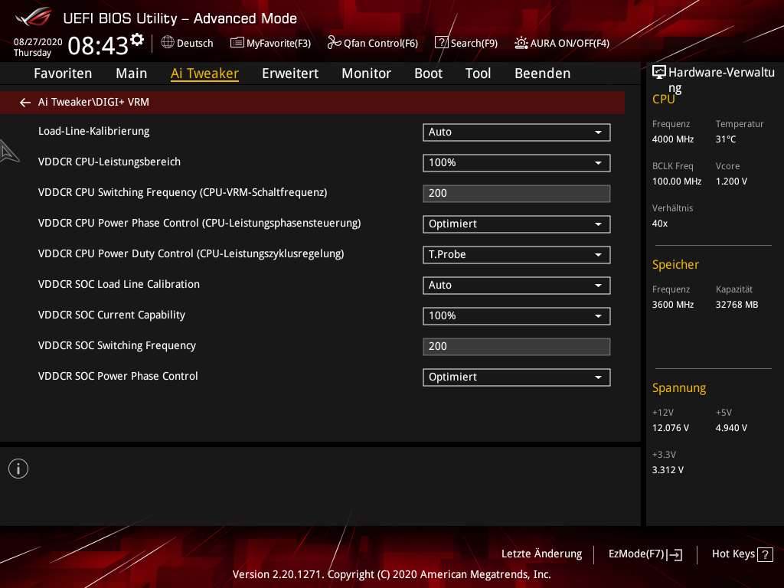Open the CPU Power Duty Control T.Probe dropdown
This screenshot has height=588, width=784.
pos(517,254)
